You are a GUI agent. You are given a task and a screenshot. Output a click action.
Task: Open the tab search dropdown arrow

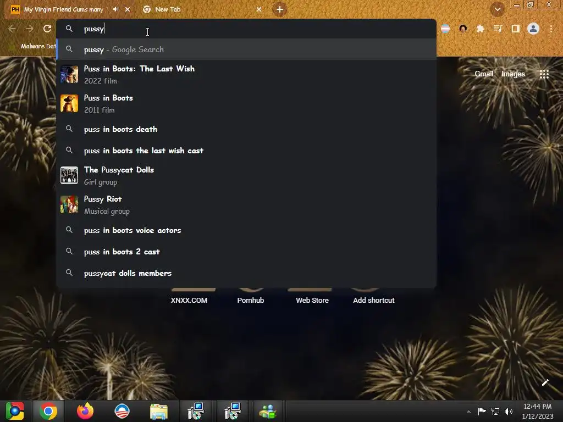497,9
